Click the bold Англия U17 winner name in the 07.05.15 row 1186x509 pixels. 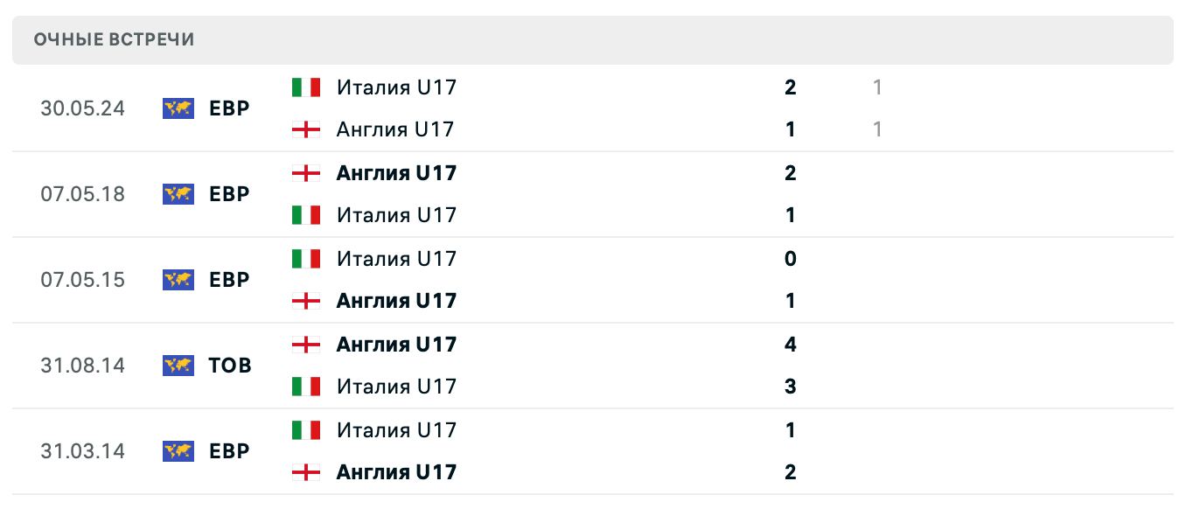(x=396, y=300)
